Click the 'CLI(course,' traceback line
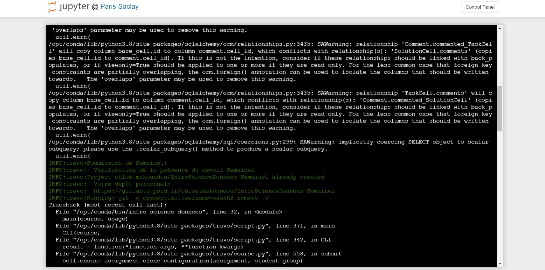Image resolution: width=545 pixels, height=270 pixels. coord(81,233)
